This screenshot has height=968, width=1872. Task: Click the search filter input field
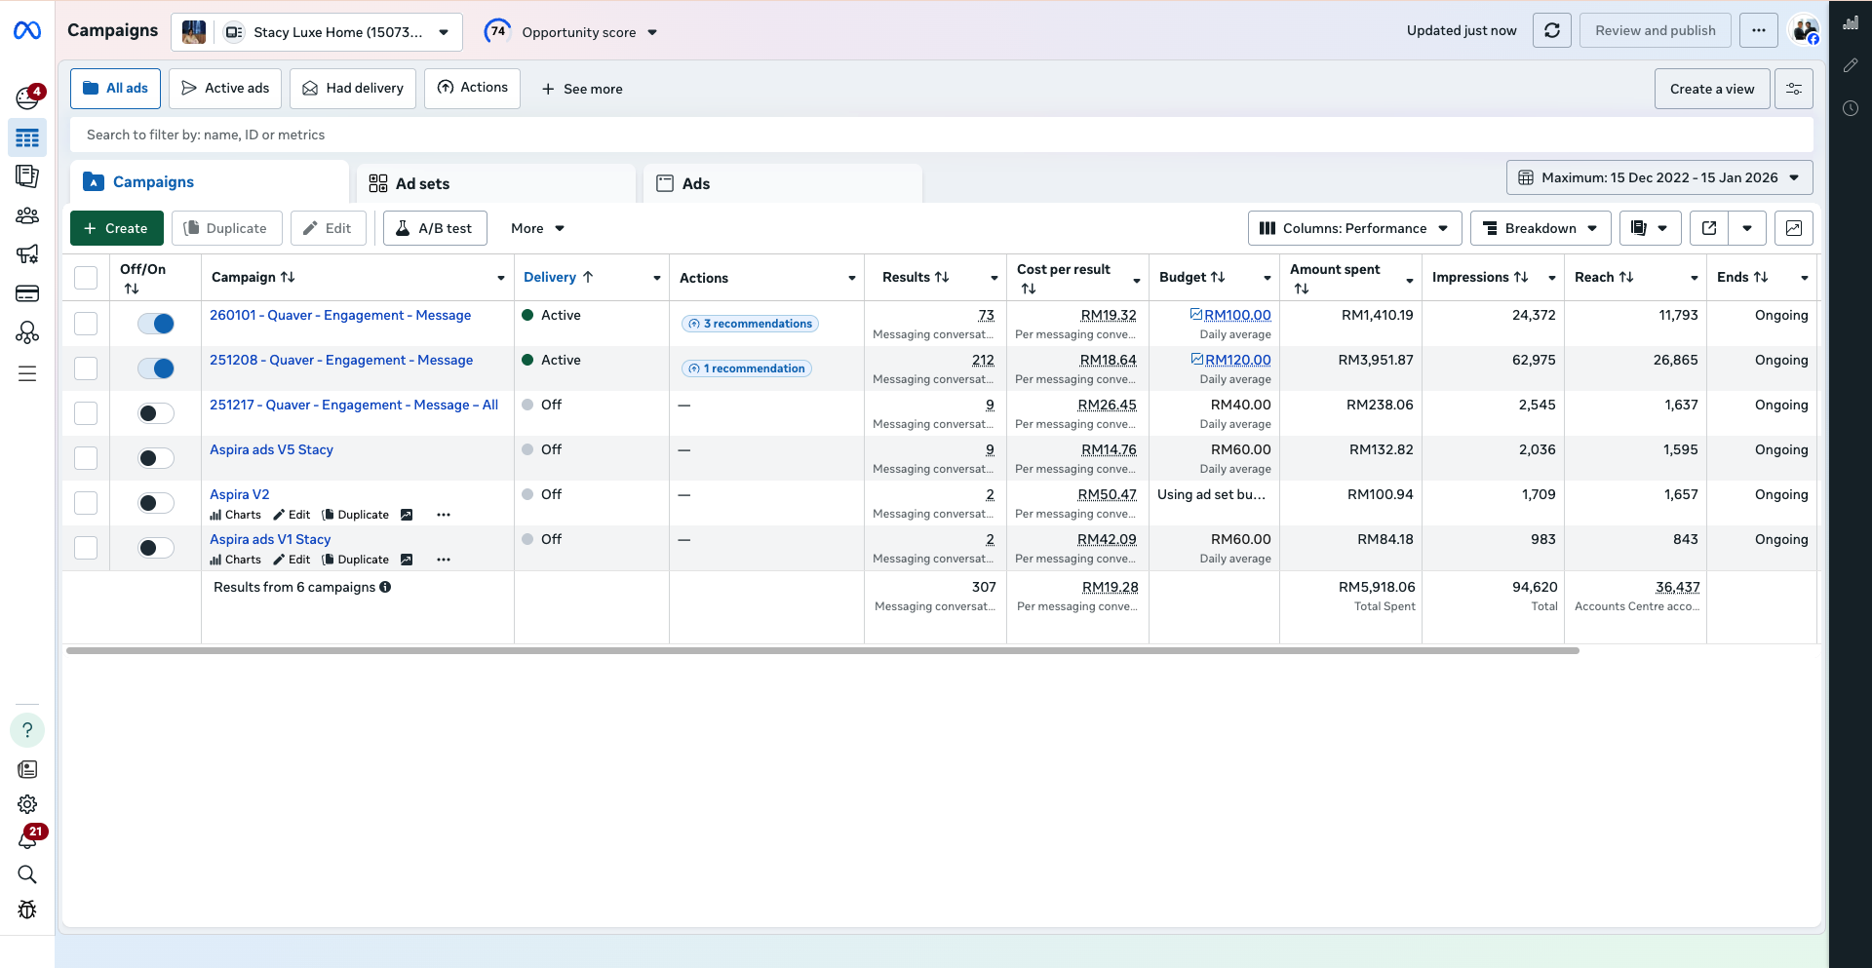tap(942, 135)
